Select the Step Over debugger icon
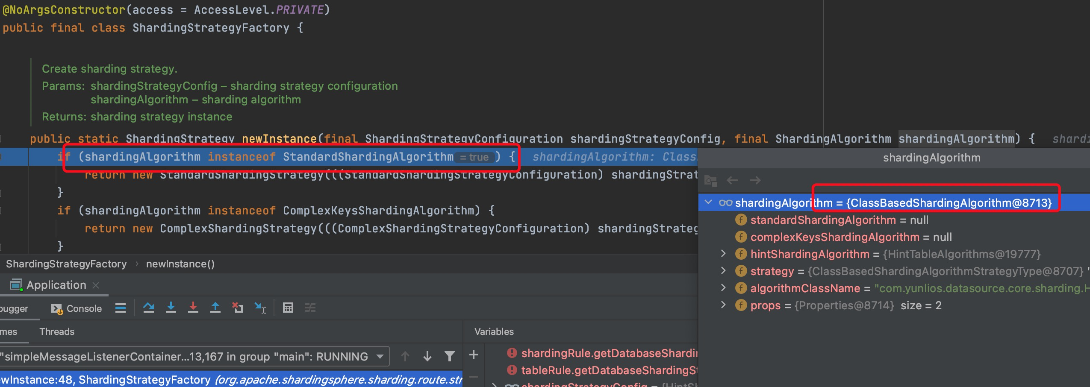This screenshot has height=387, width=1090. pos(150,308)
